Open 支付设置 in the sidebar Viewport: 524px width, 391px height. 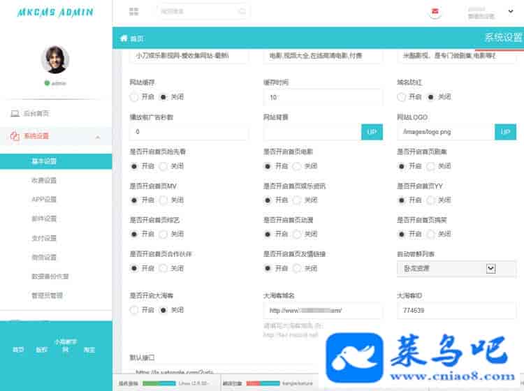(x=44, y=238)
